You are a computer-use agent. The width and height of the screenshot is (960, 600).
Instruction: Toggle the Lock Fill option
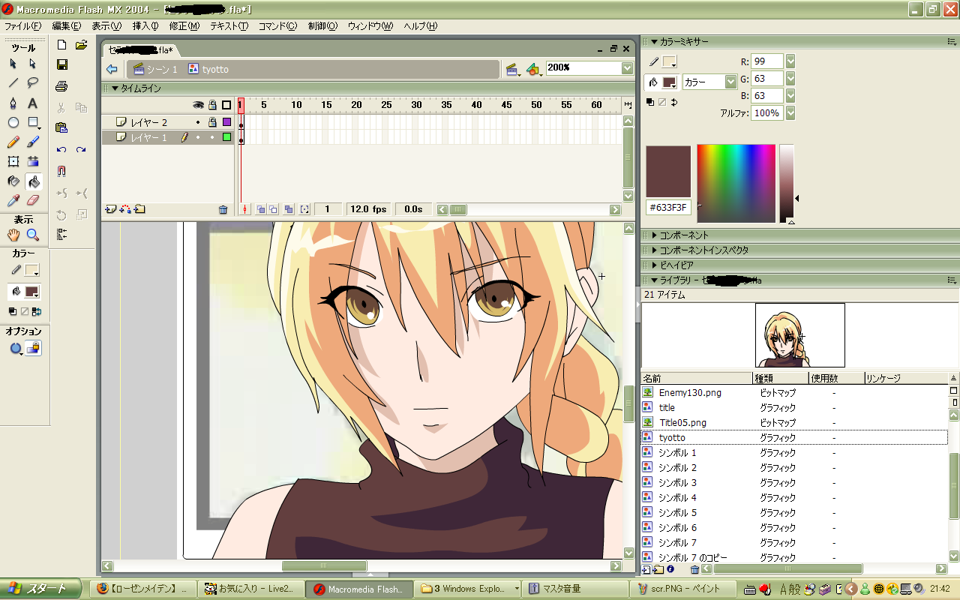pos(33,348)
